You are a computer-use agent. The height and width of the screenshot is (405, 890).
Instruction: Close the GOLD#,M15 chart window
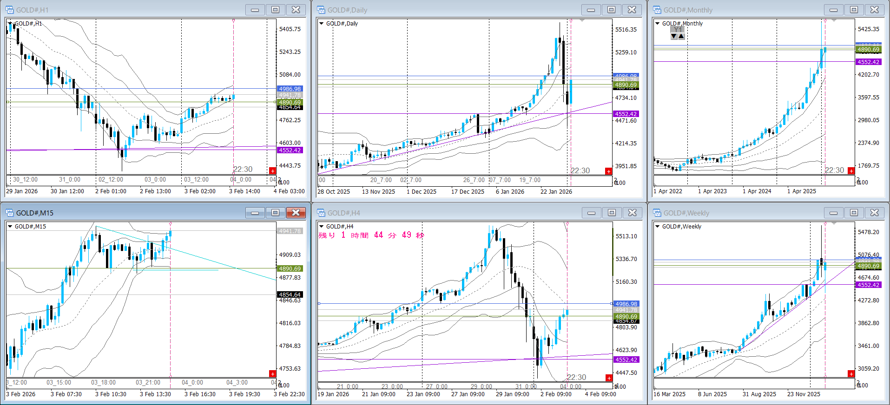(296, 213)
